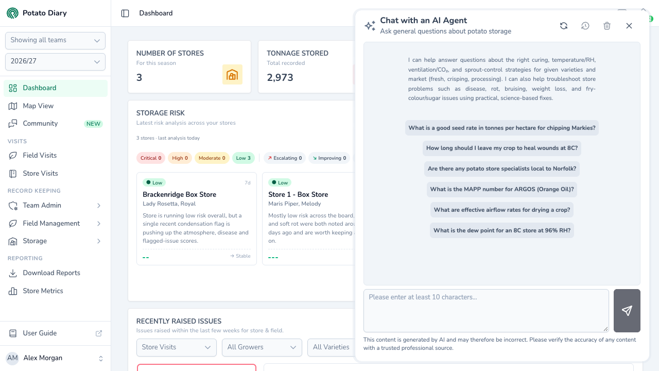
Task: Click the Potato Diary logo icon
Action: point(12,13)
